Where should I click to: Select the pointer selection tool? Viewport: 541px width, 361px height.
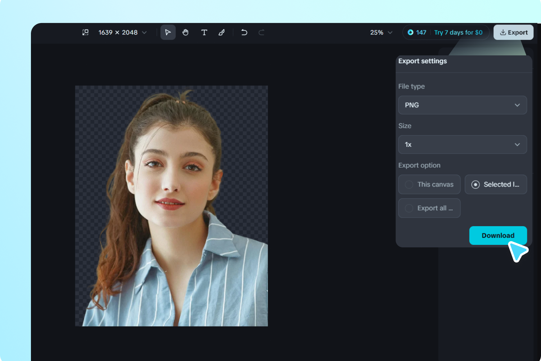click(x=168, y=32)
